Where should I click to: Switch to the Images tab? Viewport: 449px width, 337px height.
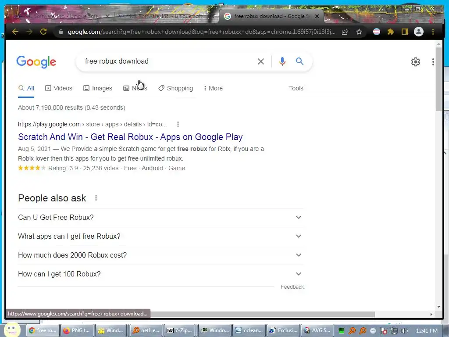[x=98, y=88]
